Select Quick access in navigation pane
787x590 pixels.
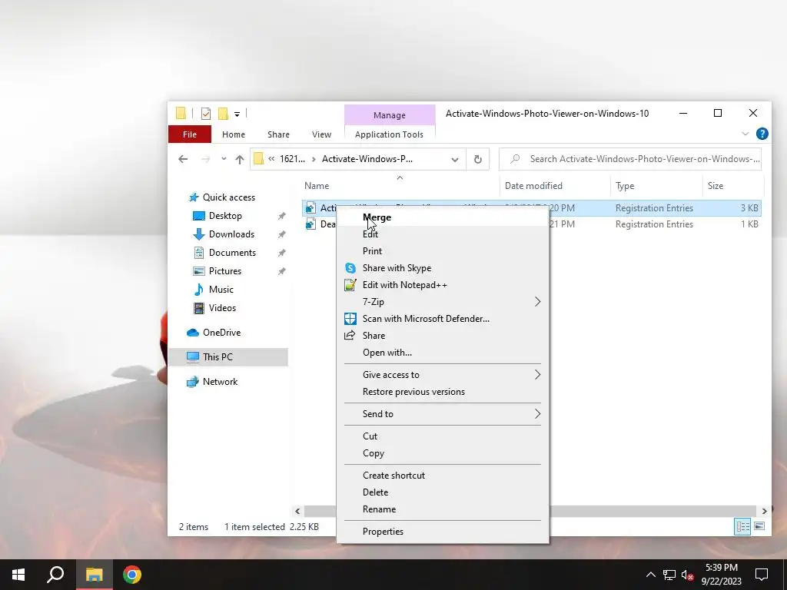[x=229, y=197]
